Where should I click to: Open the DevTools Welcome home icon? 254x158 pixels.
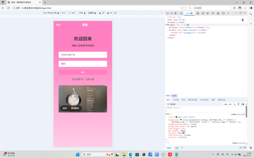(181, 13)
